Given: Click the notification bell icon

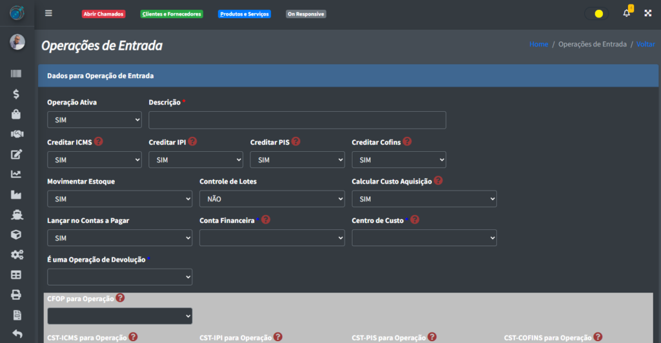Looking at the screenshot, I should [x=626, y=14].
